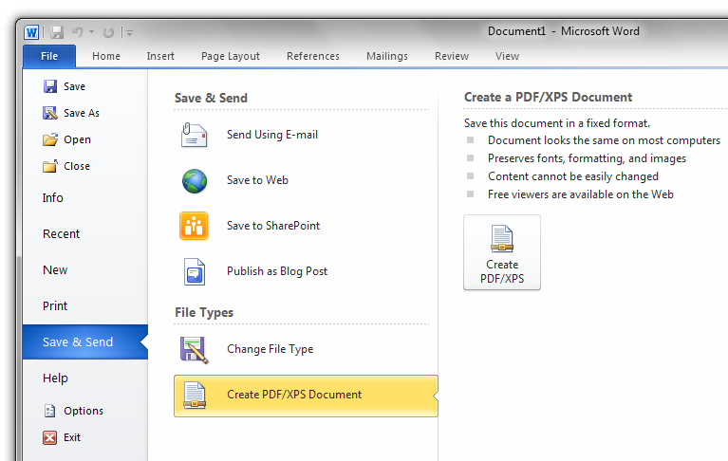This screenshot has width=728, height=461.
Task: Go to the Mailings tab
Action: coord(387,56)
